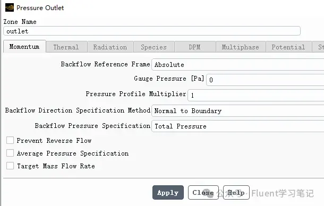Toggle Average Pressure Specification checkbox
Image resolution: width=324 pixels, height=206 pixels.
(10, 153)
